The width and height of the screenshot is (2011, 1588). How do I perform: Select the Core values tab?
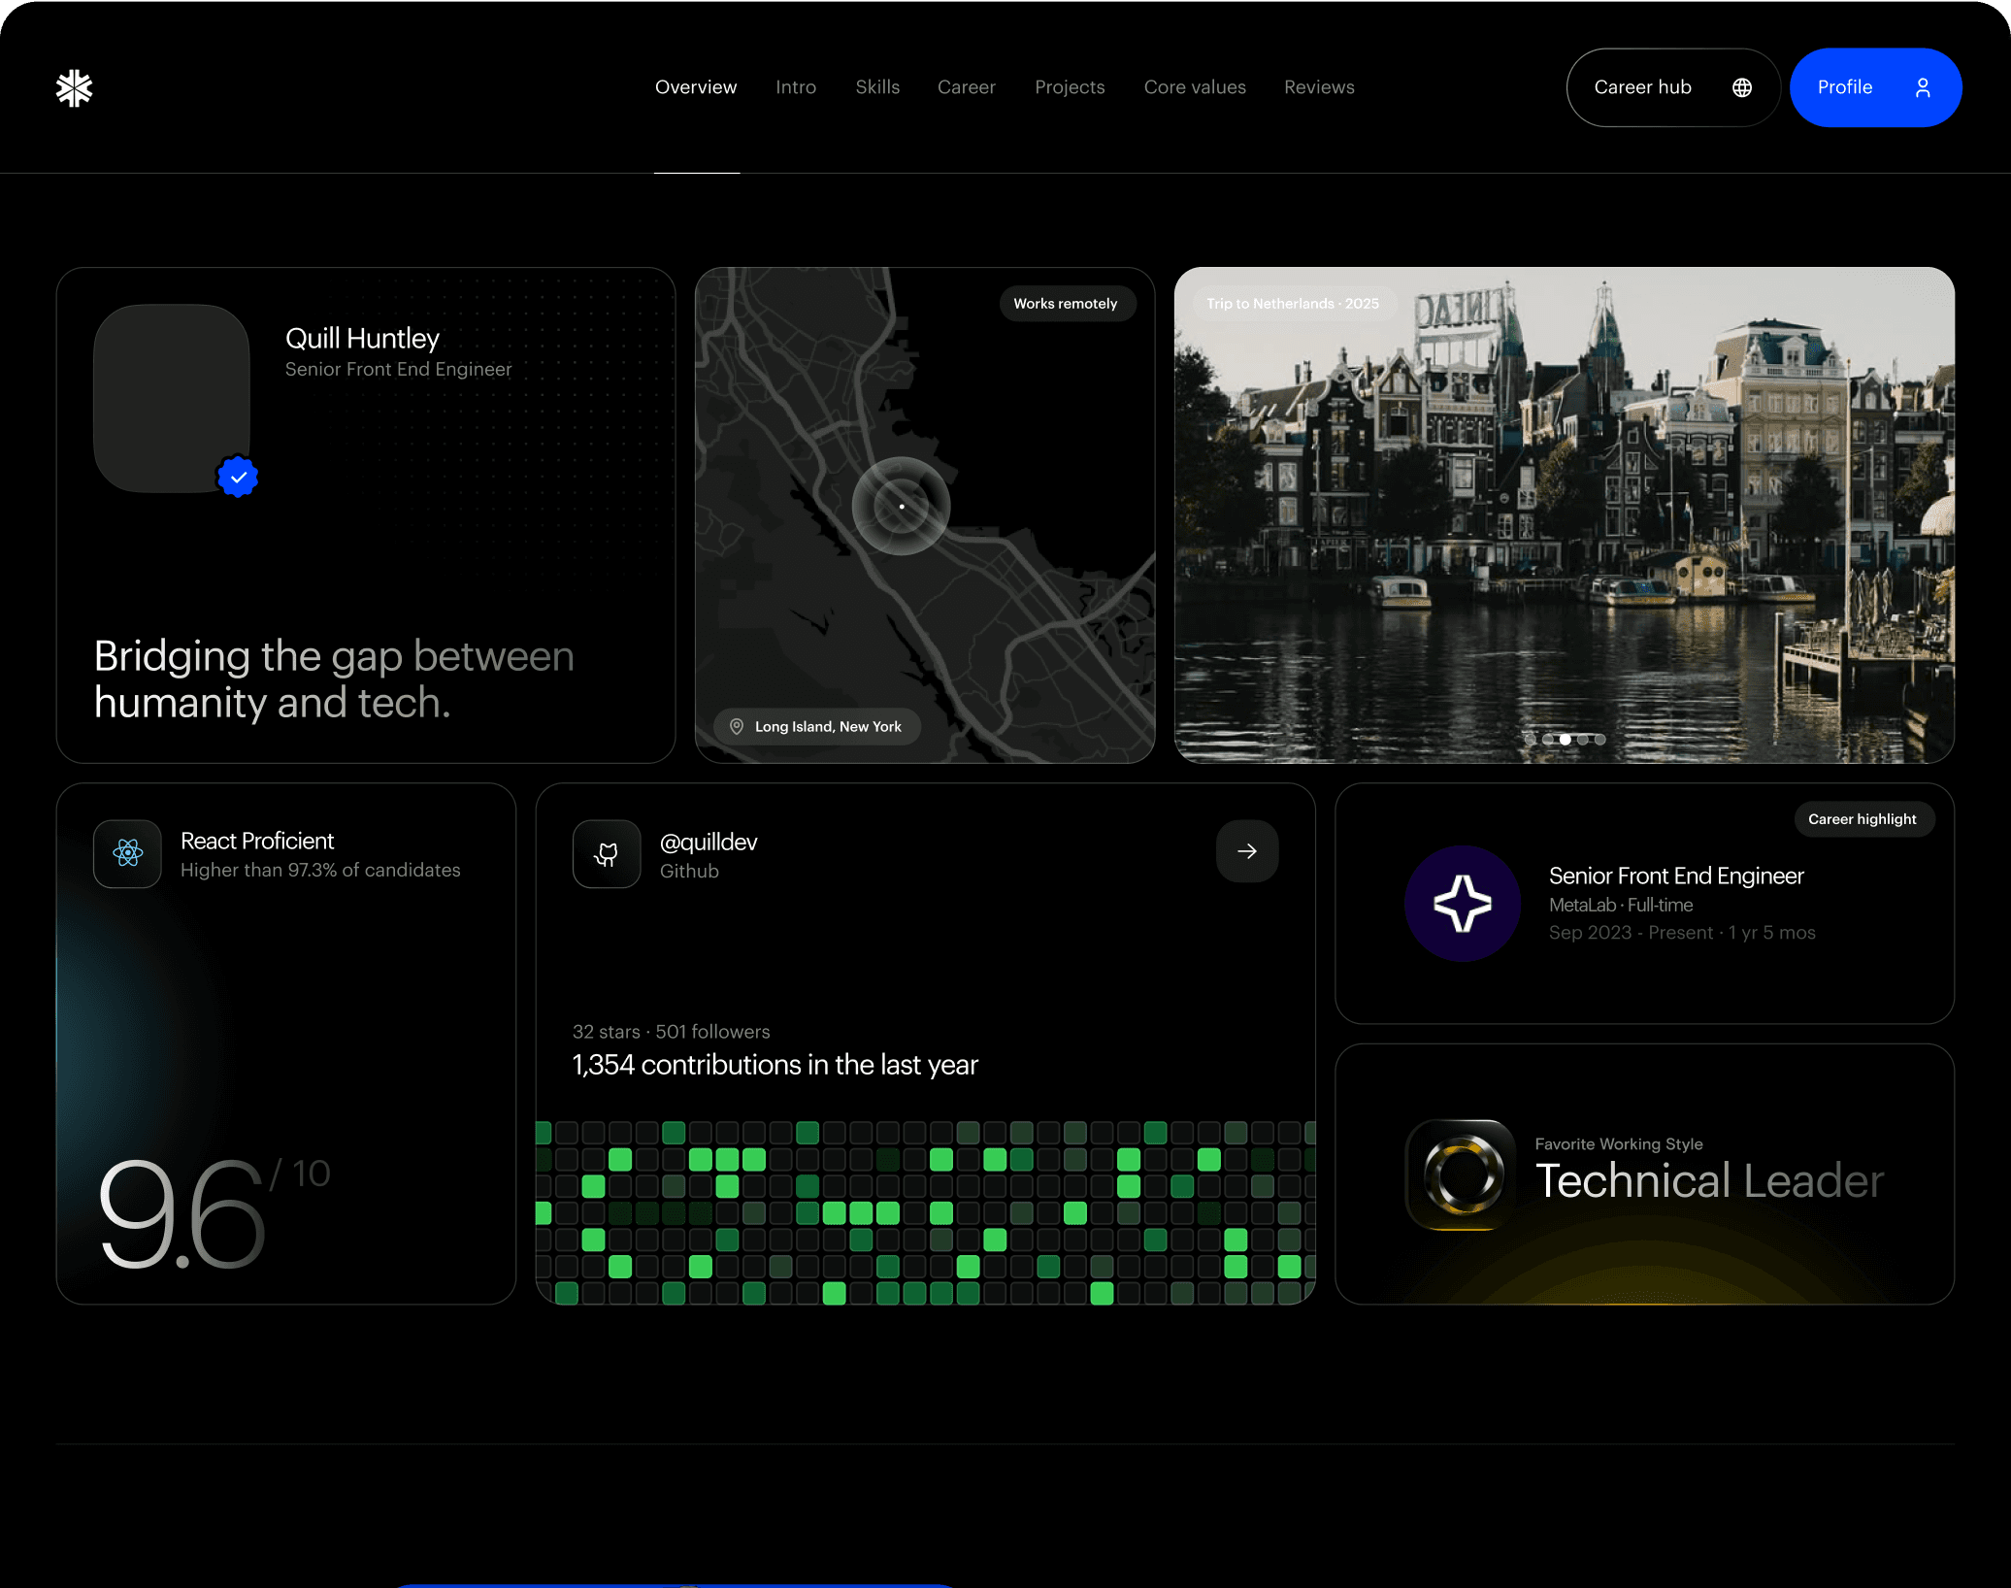[x=1195, y=87]
